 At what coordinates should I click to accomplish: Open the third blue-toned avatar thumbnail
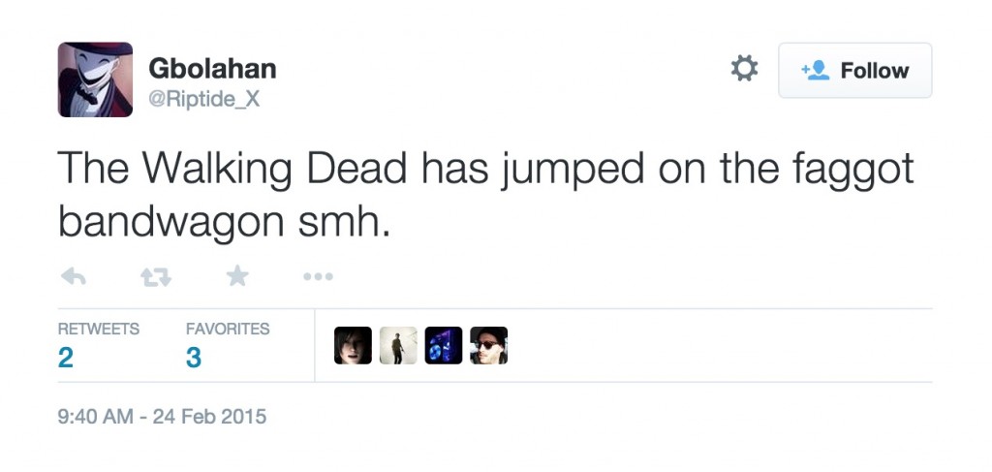click(444, 345)
